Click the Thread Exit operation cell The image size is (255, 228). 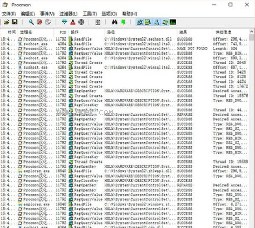pyautogui.click(x=86, y=110)
